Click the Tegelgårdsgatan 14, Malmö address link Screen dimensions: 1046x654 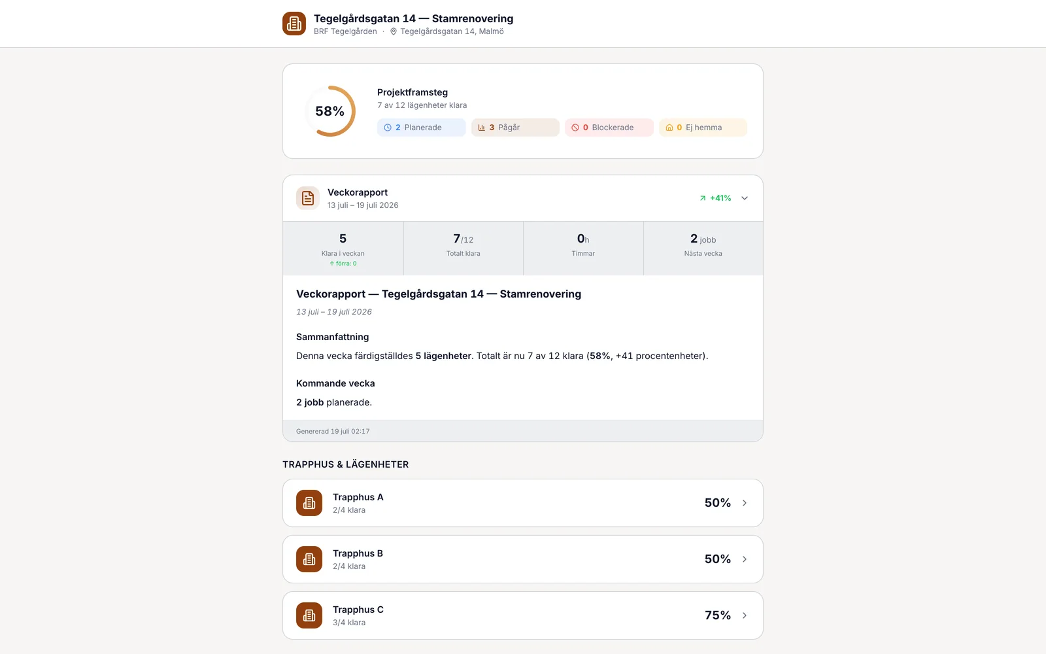[452, 31]
